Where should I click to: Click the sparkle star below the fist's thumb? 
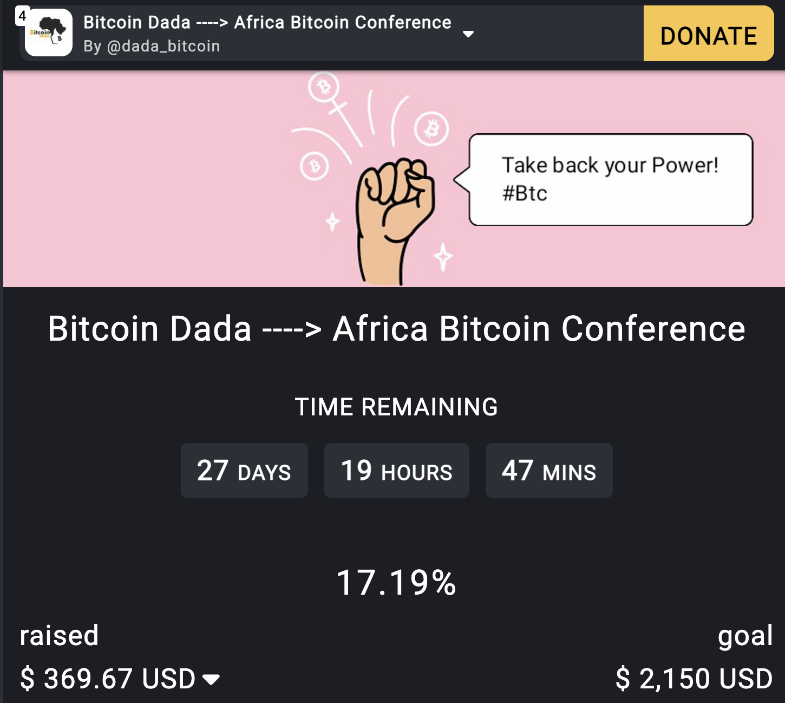443,256
